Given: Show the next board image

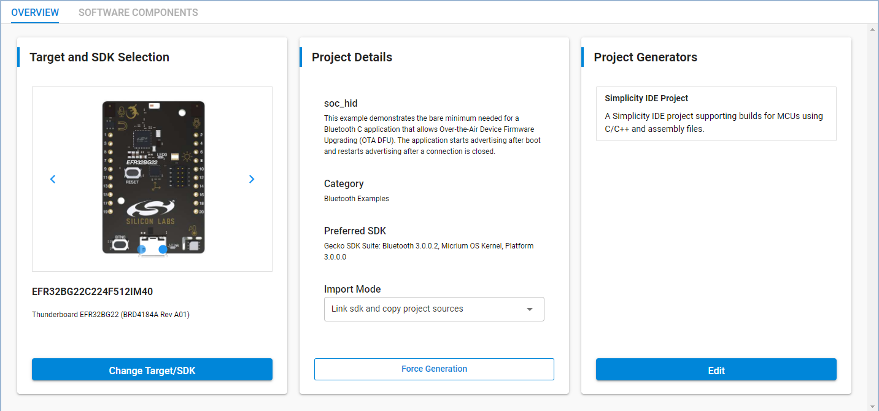Looking at the screenshot, I should coord(252,179).
